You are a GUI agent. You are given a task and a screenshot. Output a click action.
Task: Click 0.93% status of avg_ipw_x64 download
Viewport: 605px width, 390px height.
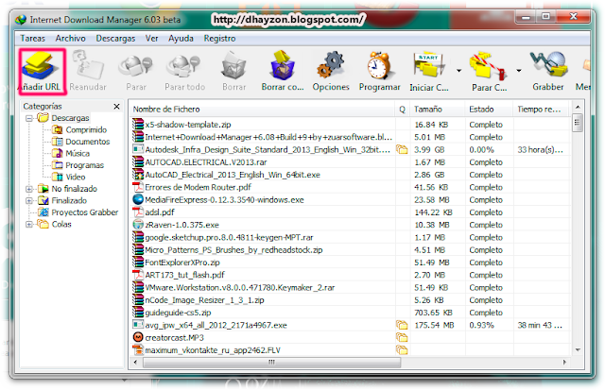481,325
